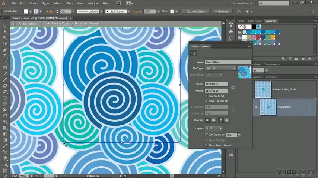The height and width of the screenshot is (178, 318).
Task: Select the Selection (black arrow) tool
Action: click(5, 26)
